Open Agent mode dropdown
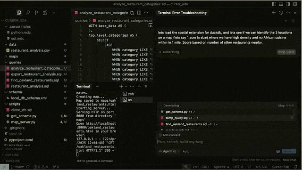The width and height of the screenshot is (302, 170). coord(169,151)
